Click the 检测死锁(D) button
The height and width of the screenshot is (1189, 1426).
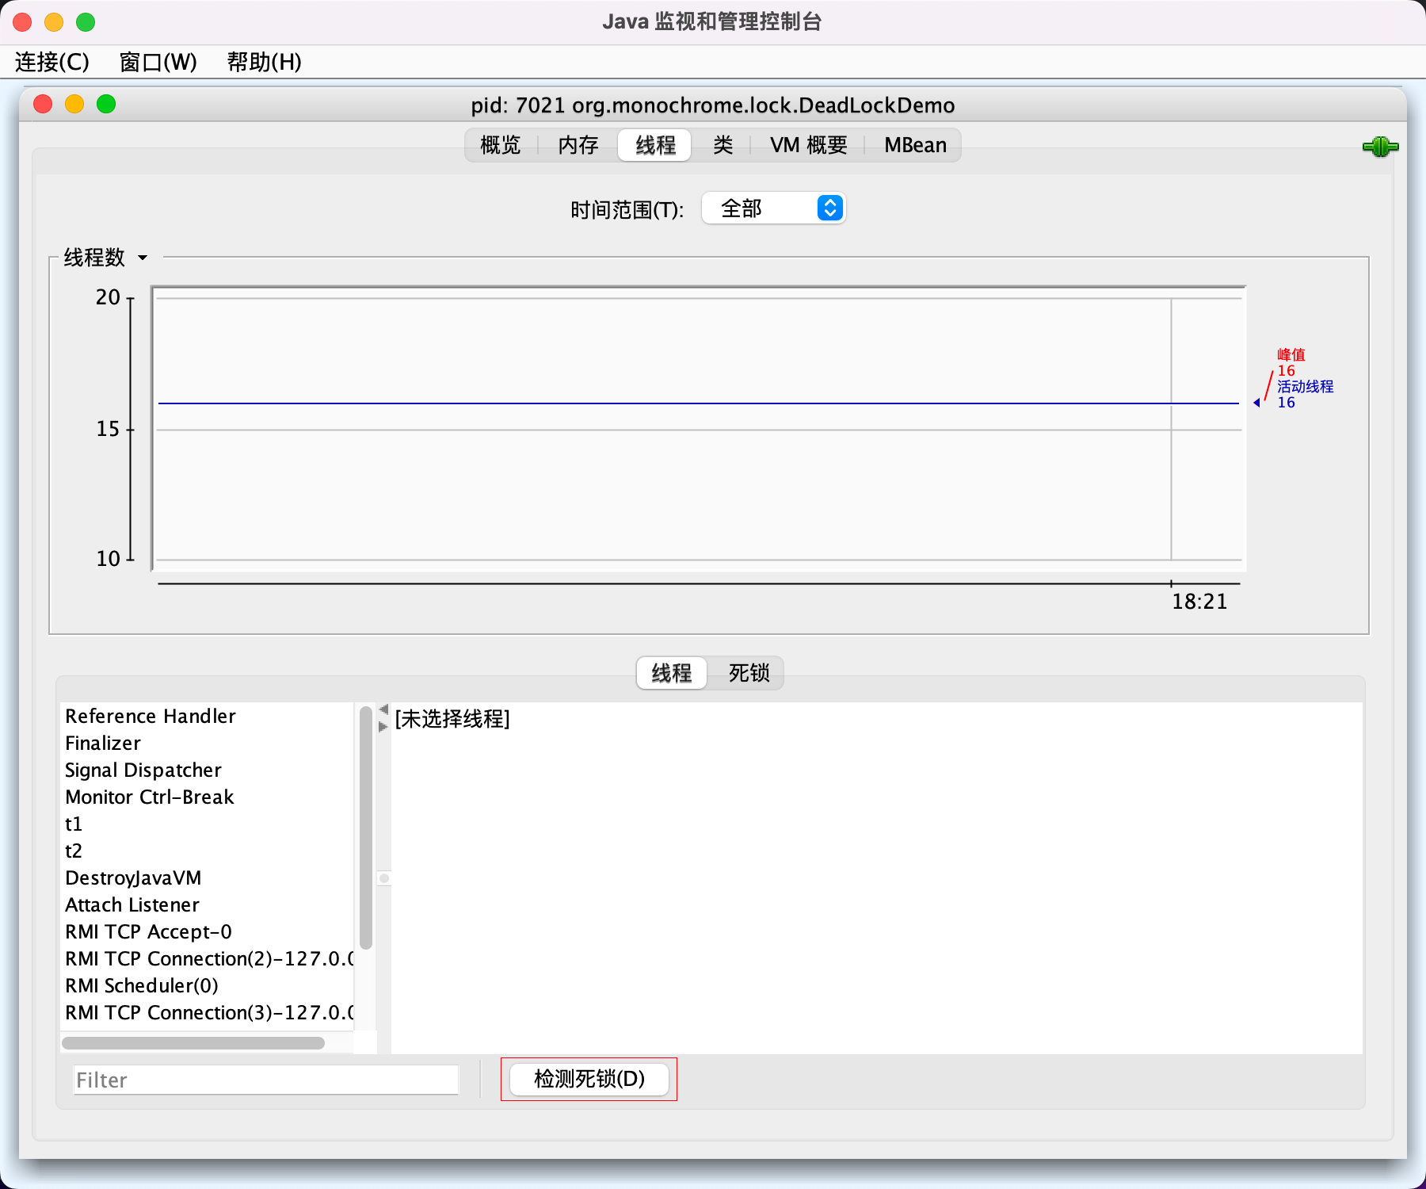point(589,1079)
